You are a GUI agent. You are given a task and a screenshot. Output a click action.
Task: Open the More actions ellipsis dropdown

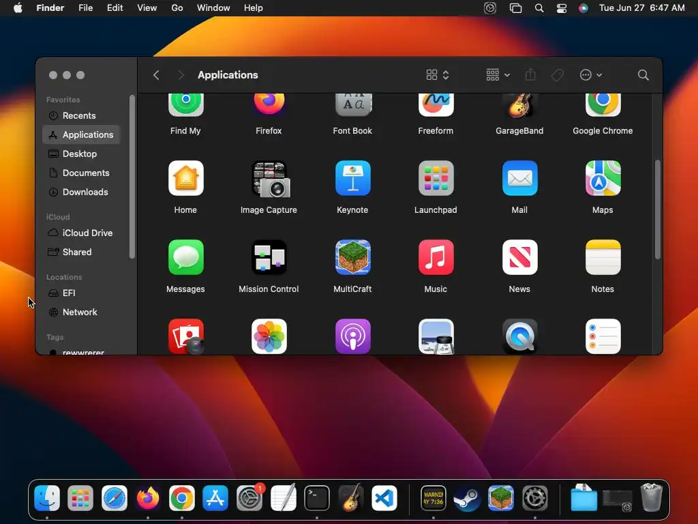click(591, 75)
